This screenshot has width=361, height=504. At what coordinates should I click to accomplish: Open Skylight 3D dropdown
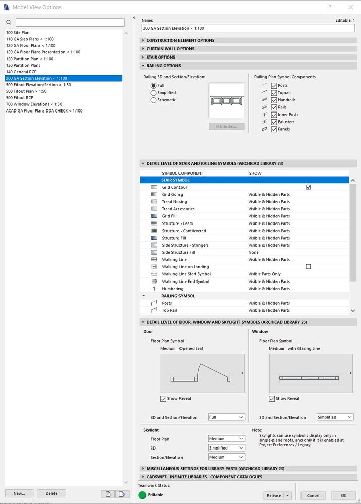[226, 448]
